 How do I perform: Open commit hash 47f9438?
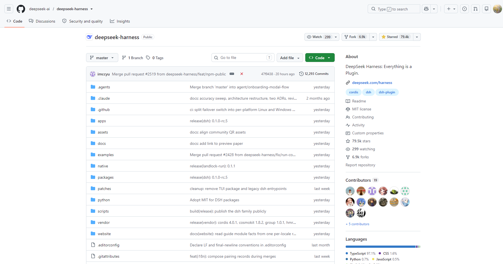[267, 74]
